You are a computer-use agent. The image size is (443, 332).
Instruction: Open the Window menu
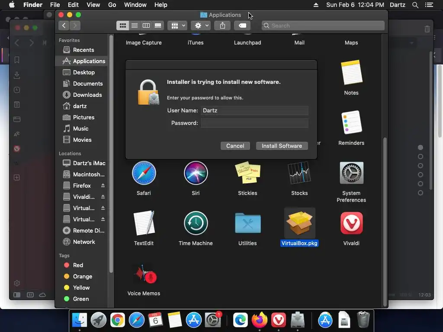tap(135, 5)
